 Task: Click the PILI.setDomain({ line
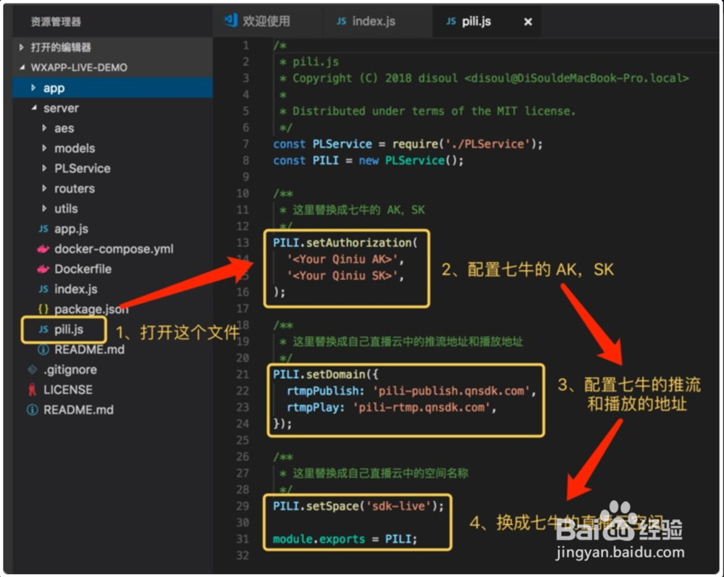pyautogui.click(x=326, y=374)
